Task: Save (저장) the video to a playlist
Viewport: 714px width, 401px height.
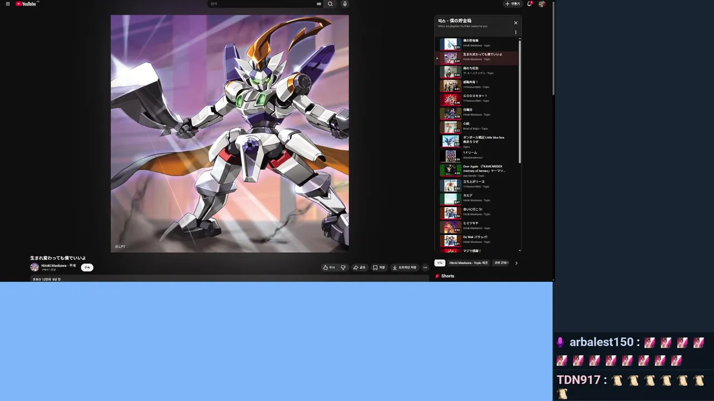Action: click(x=379, y=267)
